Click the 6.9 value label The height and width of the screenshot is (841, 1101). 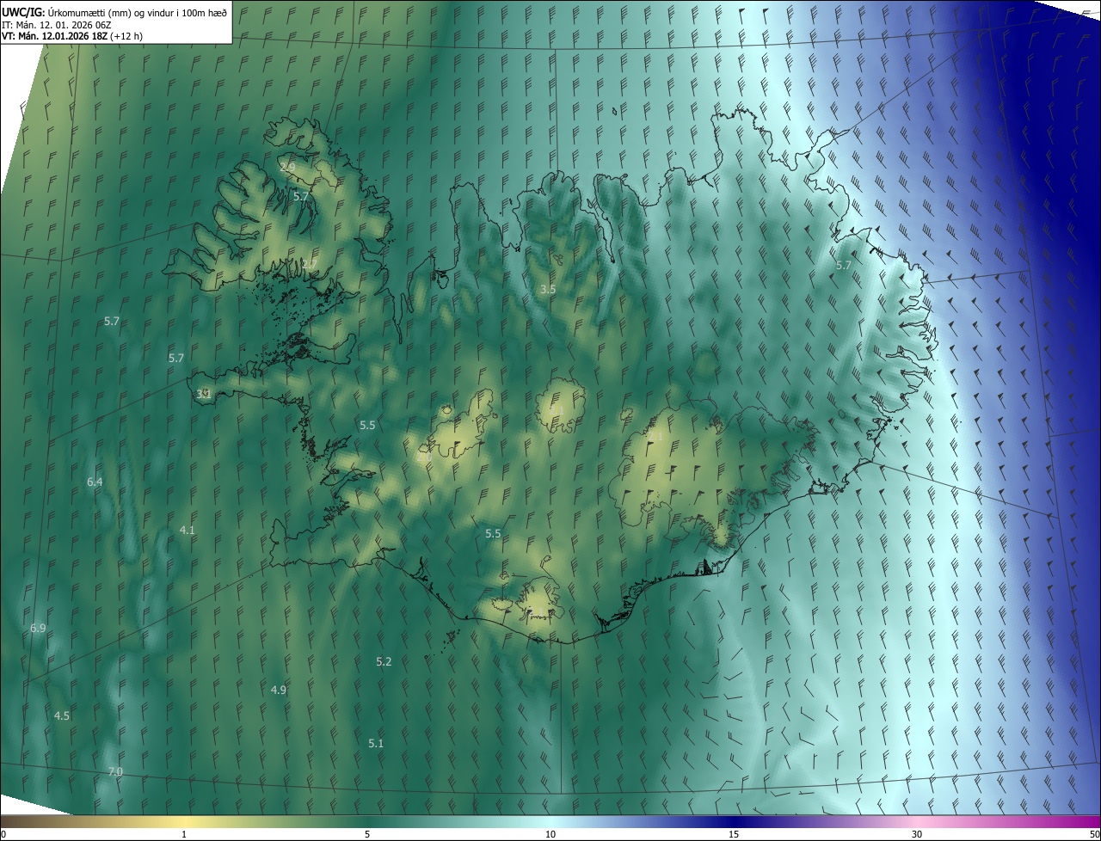38,629
